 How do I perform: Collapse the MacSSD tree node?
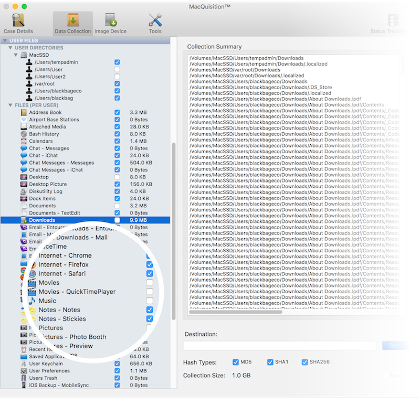[16, 55]
